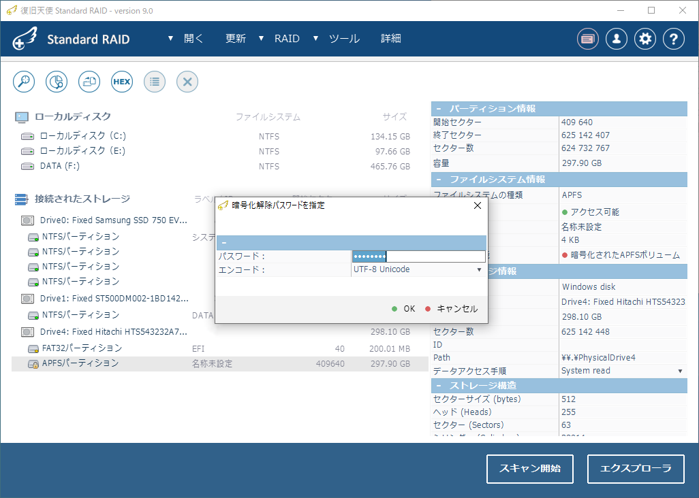Click the locked APFS partition icon

click(x=33, y=364)
